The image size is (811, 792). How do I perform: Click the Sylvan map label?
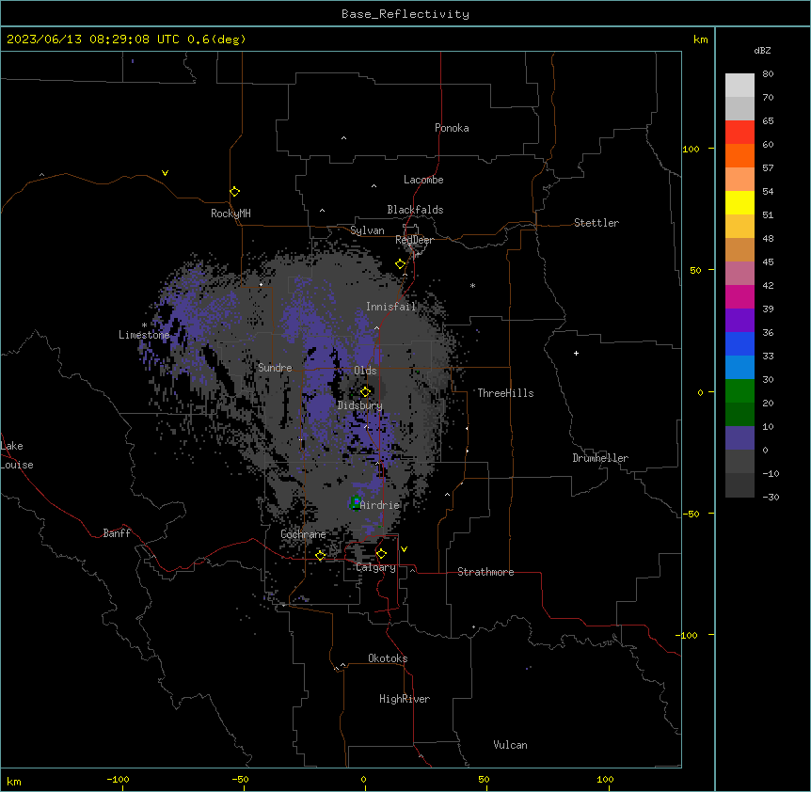[367, 230]
